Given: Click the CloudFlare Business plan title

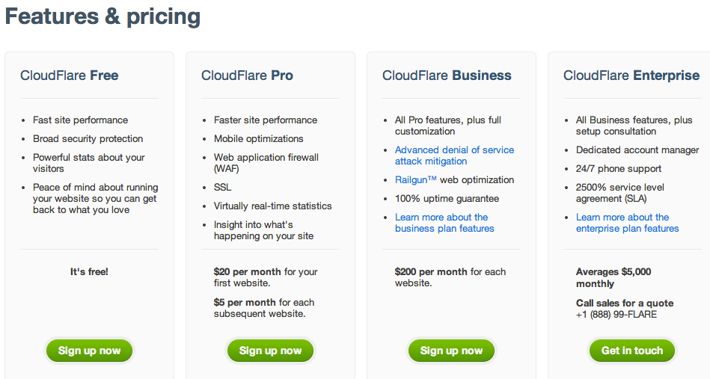Looking at the screenshot, I should pos(447,76).
